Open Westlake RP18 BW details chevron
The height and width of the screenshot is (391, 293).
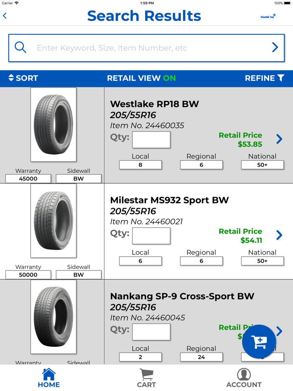click(x=279, y=139)
